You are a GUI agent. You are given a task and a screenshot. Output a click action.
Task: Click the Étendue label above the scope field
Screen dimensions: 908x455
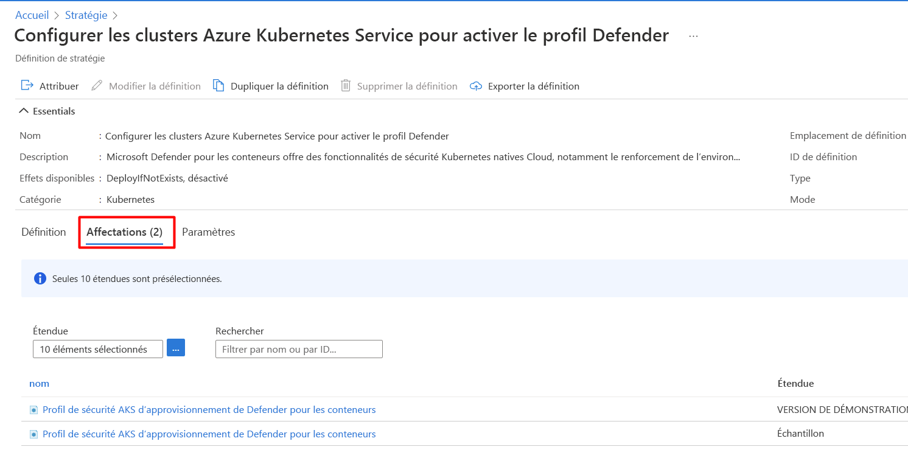pyautogui.click(x=51, y=331)
